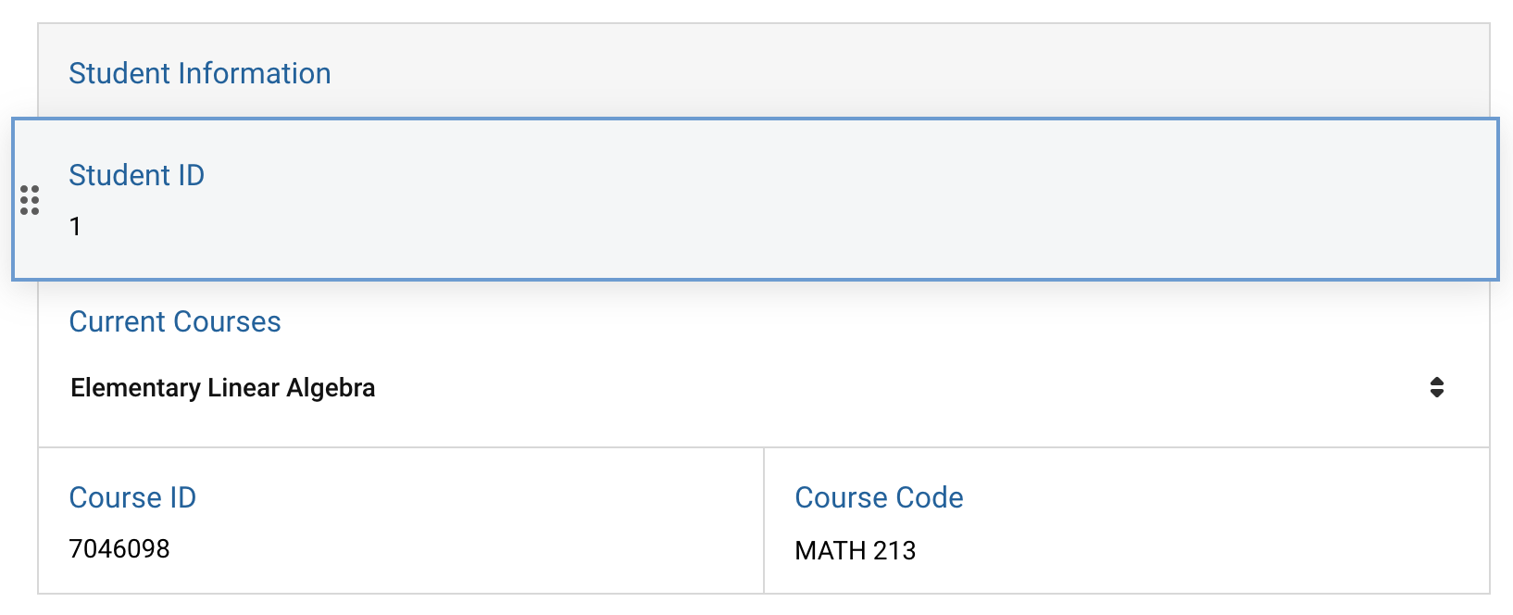The height and width of the screenshot is (615, 1513).
Task: Click the Course Code label
Action: [x=879, y=497]
